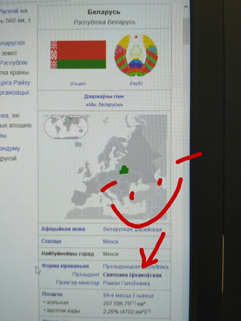Open the Святлана Ціханоўская link

132,275
